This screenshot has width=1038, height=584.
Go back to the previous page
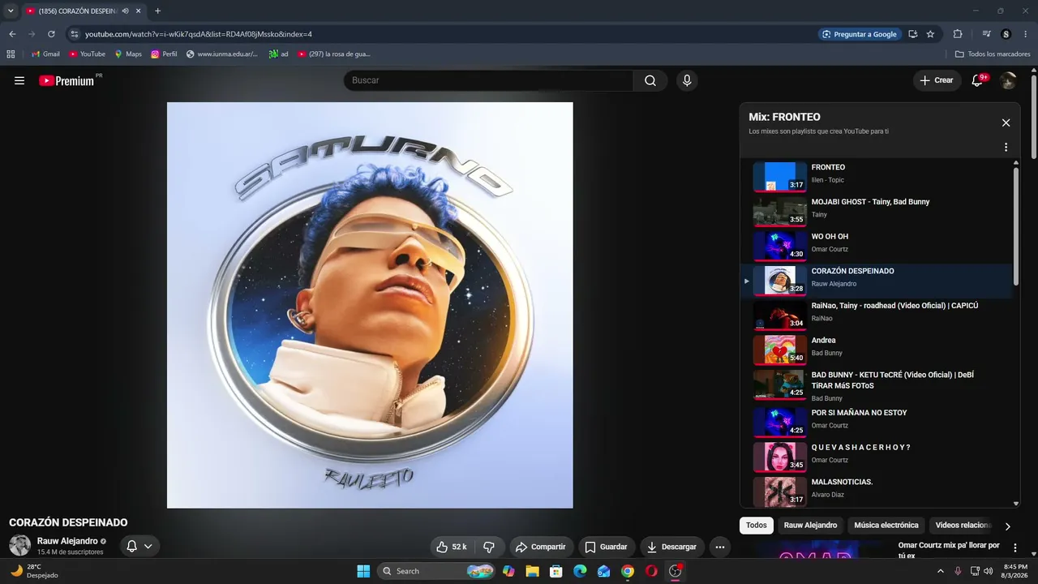point(12,34)
